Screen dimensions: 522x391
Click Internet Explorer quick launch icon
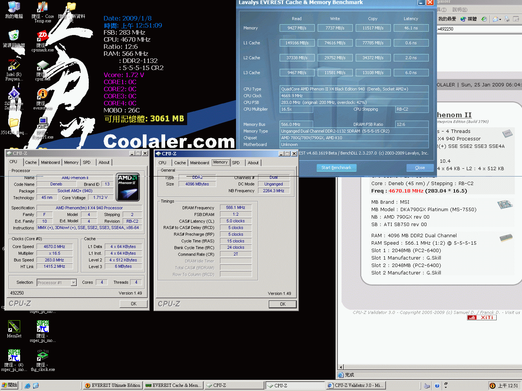click(28, 386)
